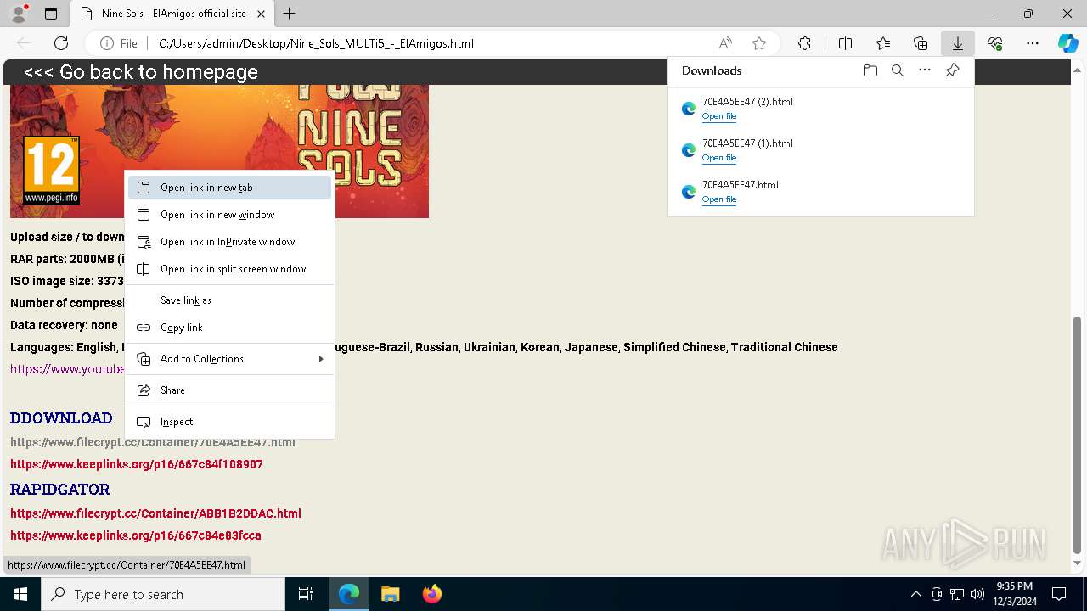Click Microsoft Edge taskbar icon

(x=349, y=594)
